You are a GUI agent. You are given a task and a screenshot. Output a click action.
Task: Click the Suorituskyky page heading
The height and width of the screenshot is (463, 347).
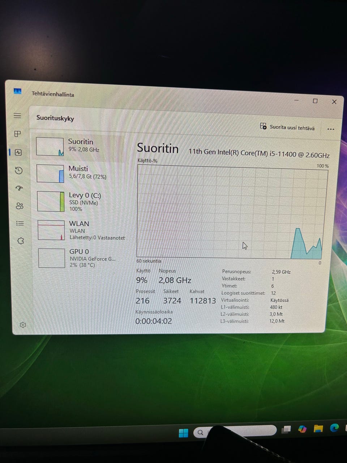tap(55, 118)
